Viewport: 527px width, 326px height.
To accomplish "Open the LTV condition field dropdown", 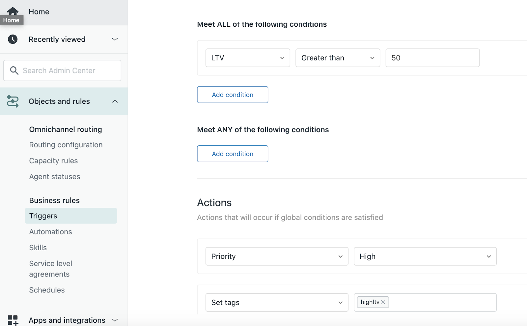I will (248, 58).
